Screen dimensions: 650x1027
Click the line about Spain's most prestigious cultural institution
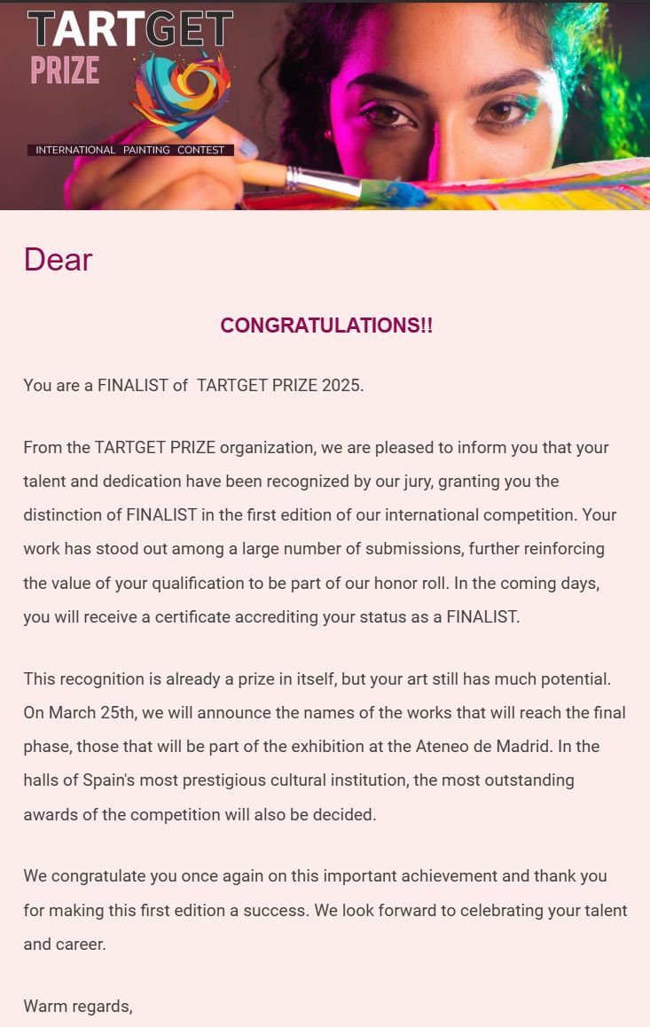click(299, 780)
